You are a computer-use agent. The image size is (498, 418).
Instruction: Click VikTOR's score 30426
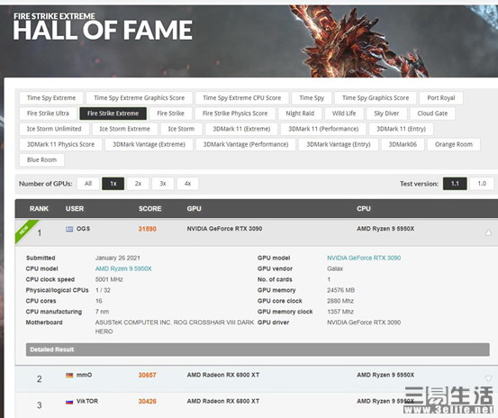148,402
